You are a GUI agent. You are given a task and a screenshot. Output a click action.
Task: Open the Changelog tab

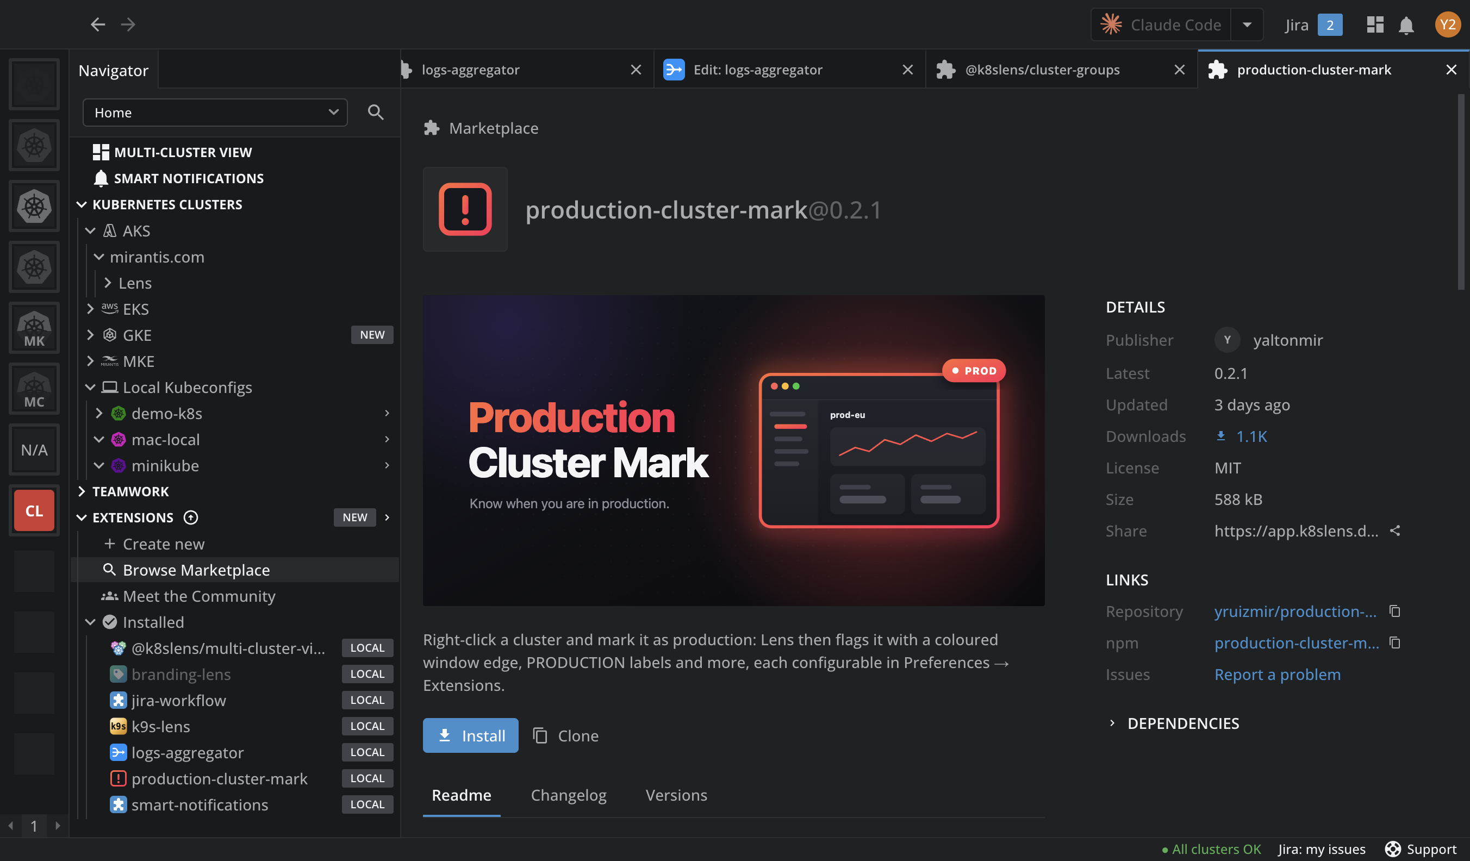click(x=569, y=796)
